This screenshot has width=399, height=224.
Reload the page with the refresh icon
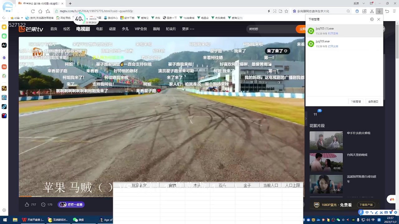pos(33,11)
